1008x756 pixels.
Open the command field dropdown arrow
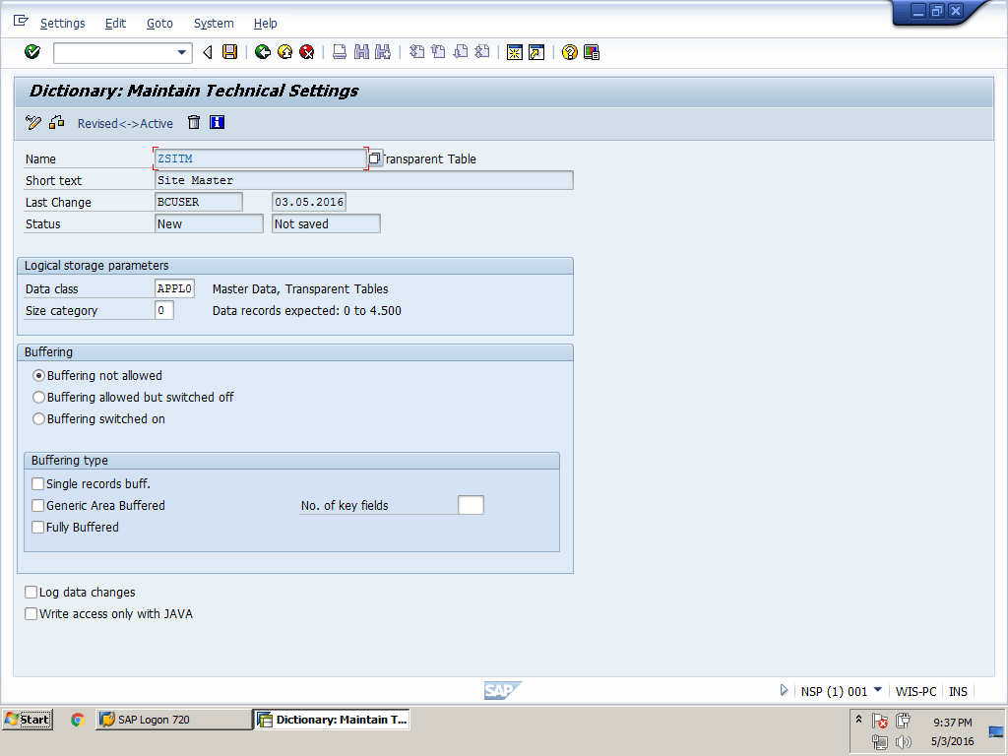click(181, 52)
